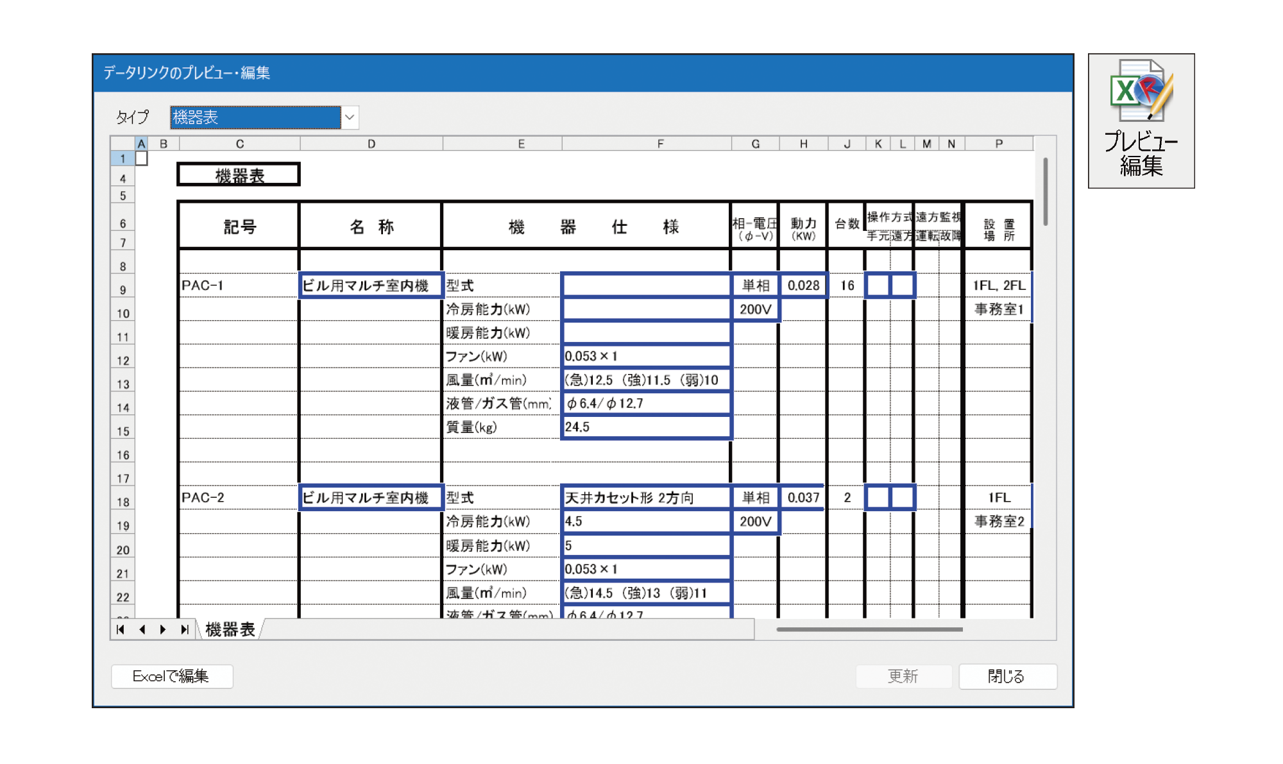Select the 24.5 mass value cell
Screen dimensions: 1283x764
point(646,427)
